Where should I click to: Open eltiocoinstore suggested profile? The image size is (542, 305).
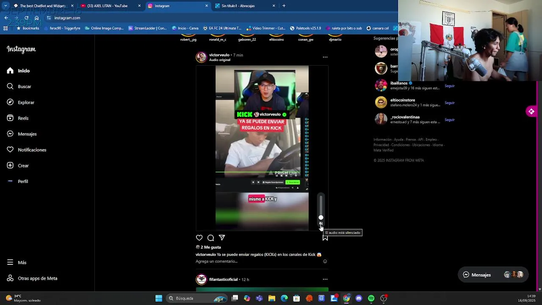(403, 100)
